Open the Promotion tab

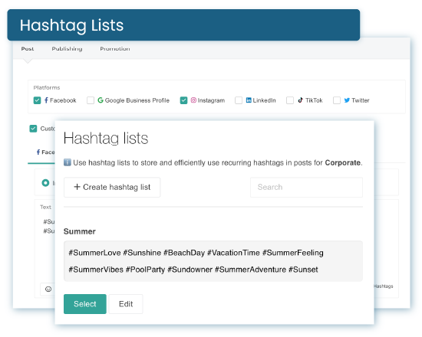click(115, 49)
